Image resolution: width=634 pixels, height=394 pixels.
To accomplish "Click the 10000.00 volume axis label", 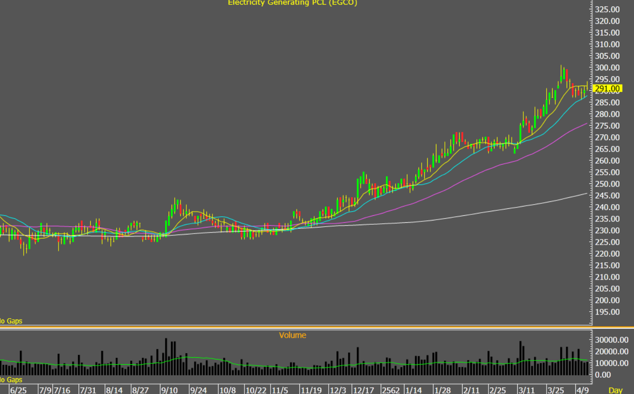I will [611, 363].
